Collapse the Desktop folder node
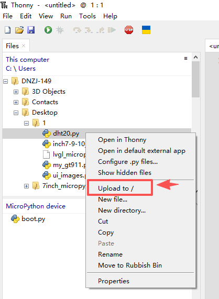219x299 pixels. (x=16, y=113)
